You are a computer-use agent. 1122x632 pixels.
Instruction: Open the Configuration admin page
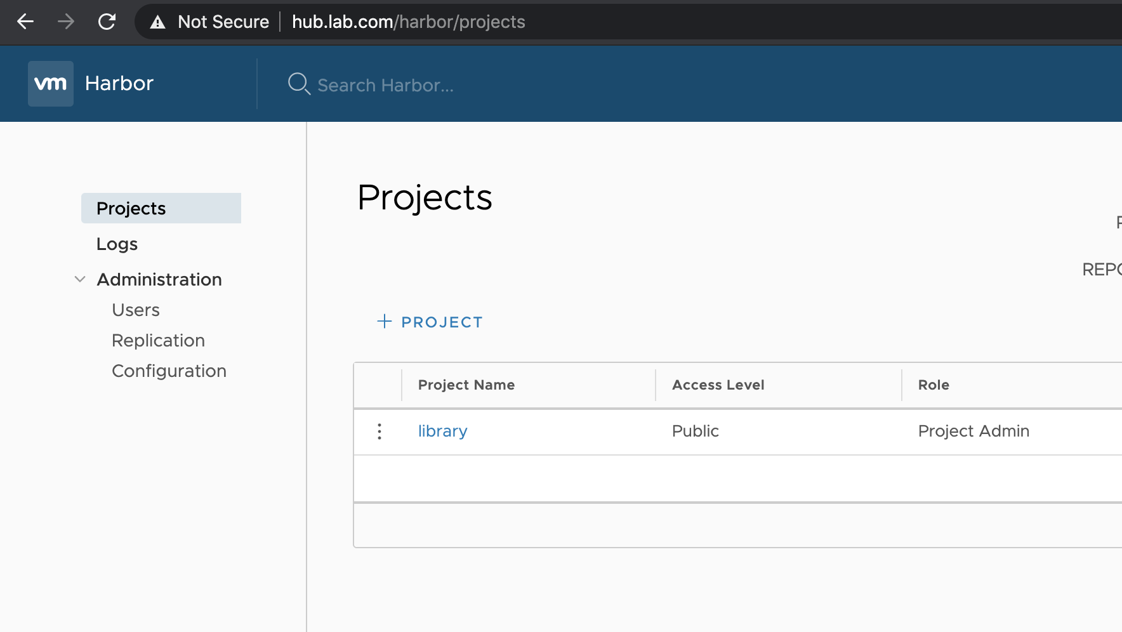tap(169, 371)
